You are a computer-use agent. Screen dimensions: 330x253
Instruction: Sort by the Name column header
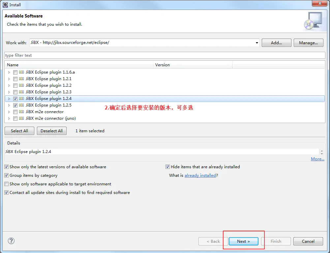coord(79,65)
